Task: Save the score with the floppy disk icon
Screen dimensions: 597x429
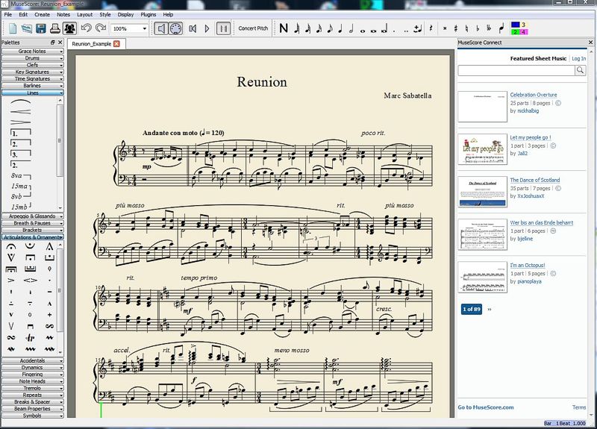Action: 41,28
